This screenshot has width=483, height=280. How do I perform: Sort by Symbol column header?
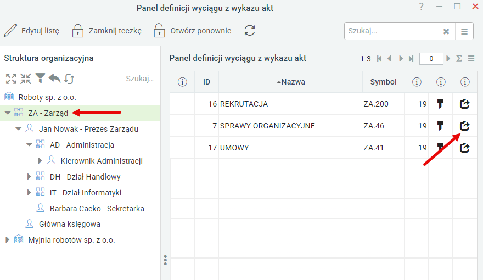[x=383, y=82]
